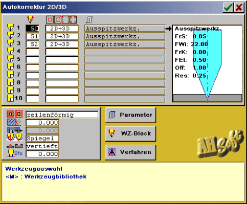Click the tool column header icon
Image resolution: width=247 pixels, height=204 pixels.
coord(30,19)
